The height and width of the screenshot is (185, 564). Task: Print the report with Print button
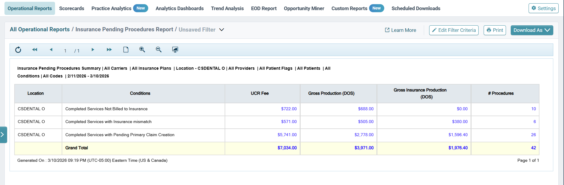pyautogui.click(x=495, y=30)
